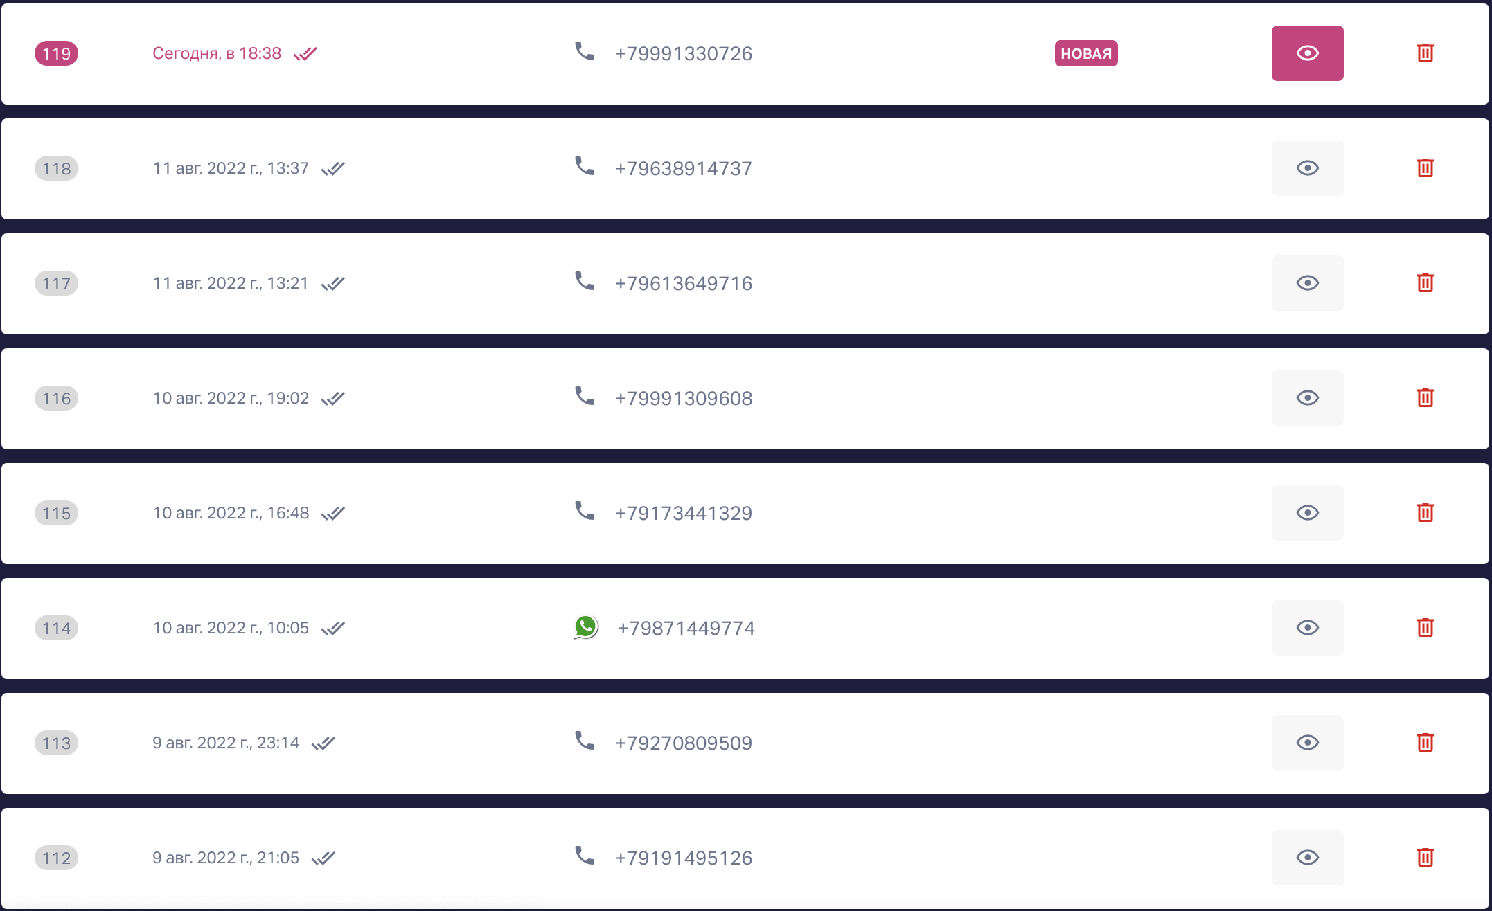Show details of request 113 via eye
This screenshot has height=911, width=1492.
coord(1307,743)
